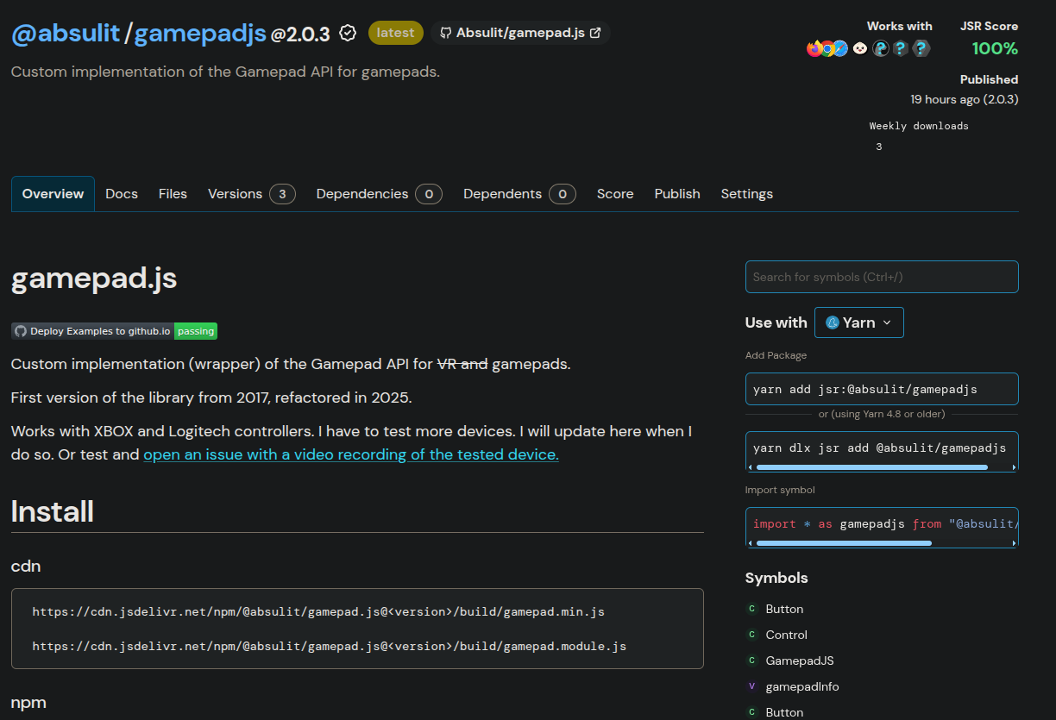
Task: Click the 'import * as gamepadjs' code box
Action: pos(882,527)
